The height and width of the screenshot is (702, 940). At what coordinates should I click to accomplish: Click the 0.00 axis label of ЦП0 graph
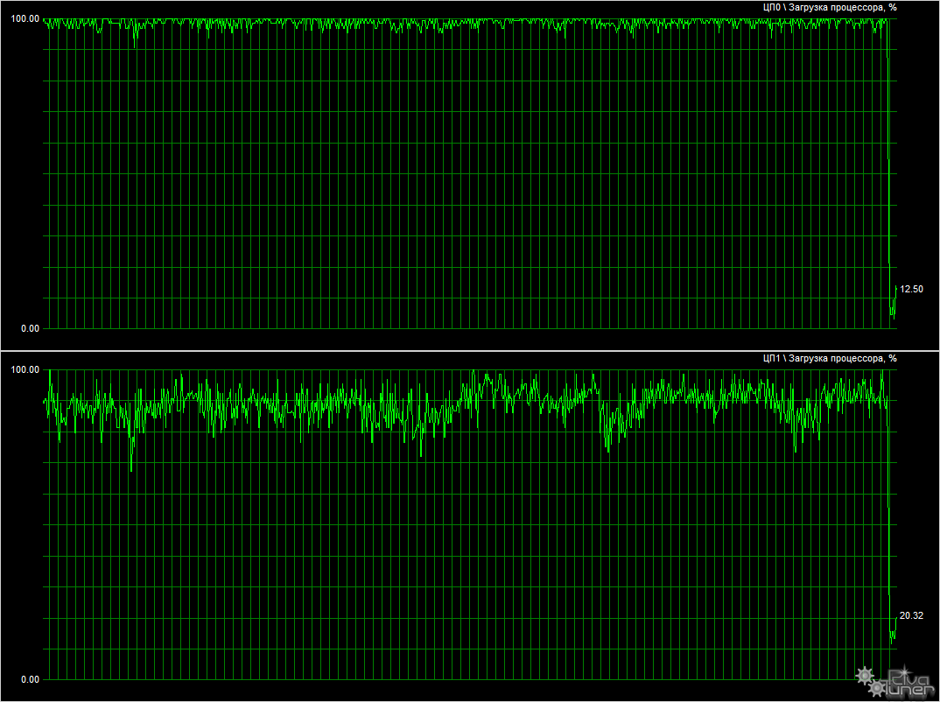30,328
